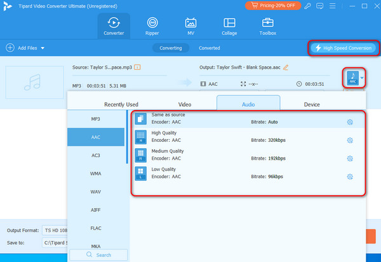This screenshot has width=381, height=262.
Task: Choose the Low Quality preset
Action: point(249,174)
